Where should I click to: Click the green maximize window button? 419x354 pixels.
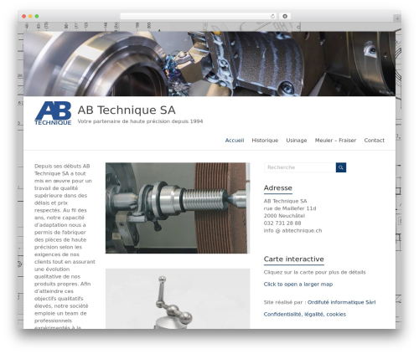pyautogui.click(x=37, y=16)
